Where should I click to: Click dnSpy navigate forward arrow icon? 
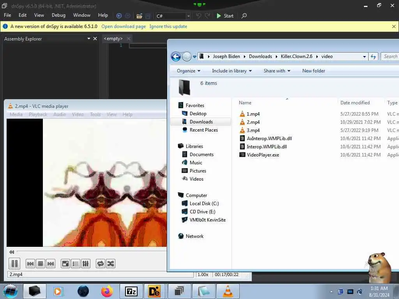128,16
